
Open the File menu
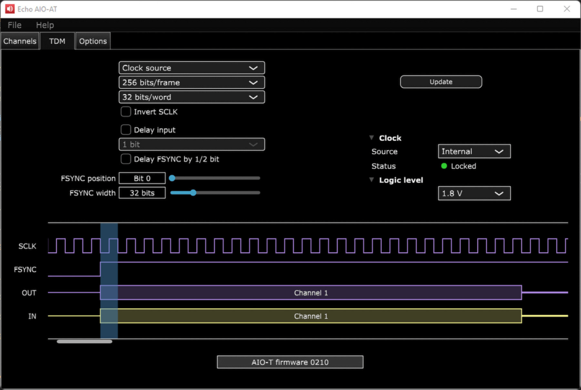[14, 25]
